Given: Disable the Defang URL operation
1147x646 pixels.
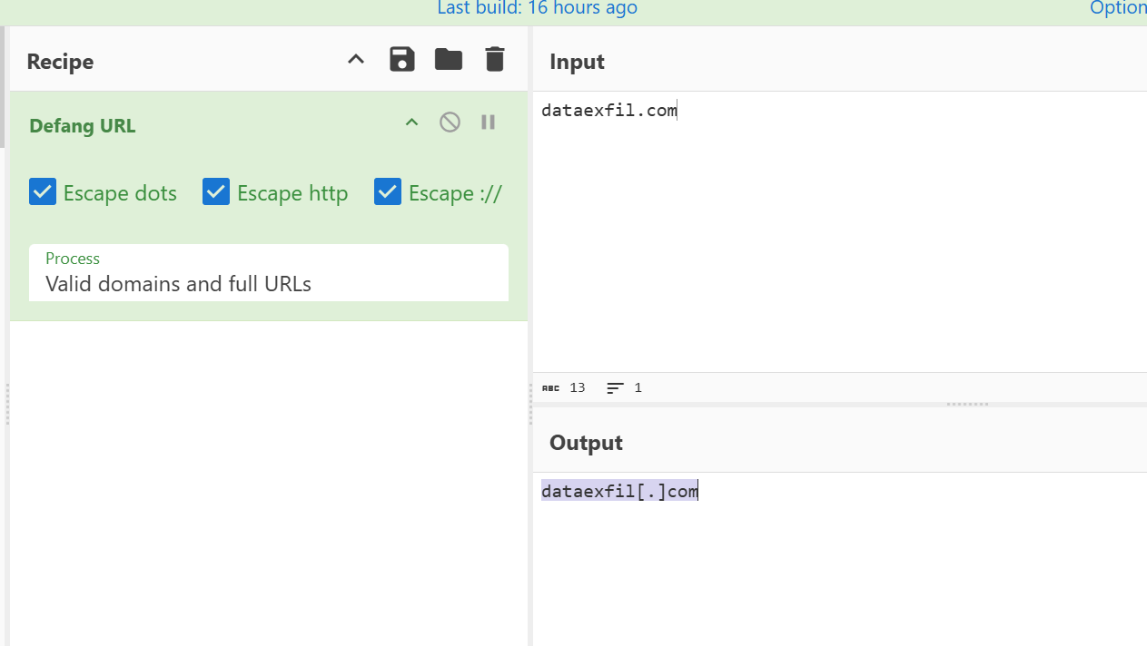Looking at the screenshot, I should 450,122.
